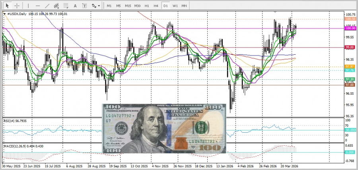Select the 97.97 yellow price label
Screen dimensions: 358x170
(x=350, y=67)
